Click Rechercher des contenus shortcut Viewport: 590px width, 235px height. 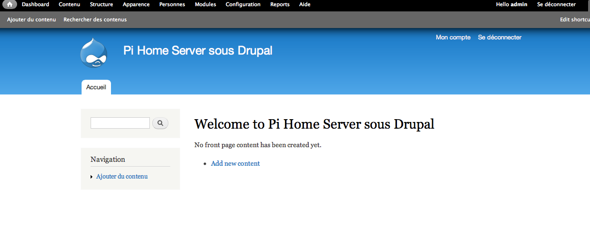click(95, 19)
